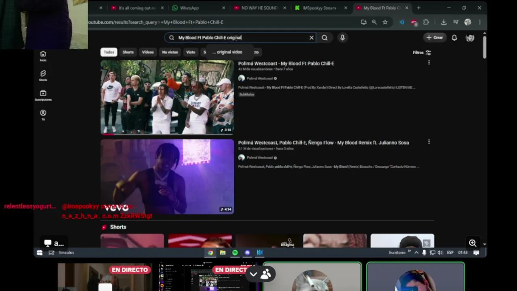The height and width of the screenshot is (291, 517).
Task: Open the blue audio extension icon
Action: 401,22
